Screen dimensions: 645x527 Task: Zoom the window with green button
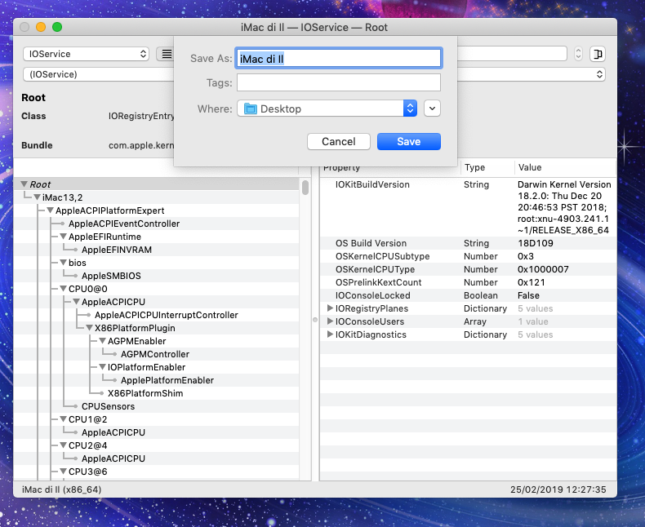(x=57, y=27)
